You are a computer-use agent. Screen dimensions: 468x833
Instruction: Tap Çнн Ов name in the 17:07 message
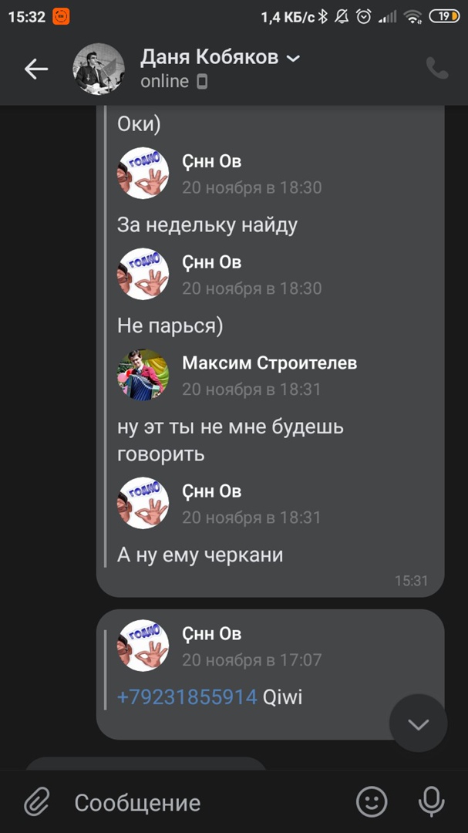point(211,633)
